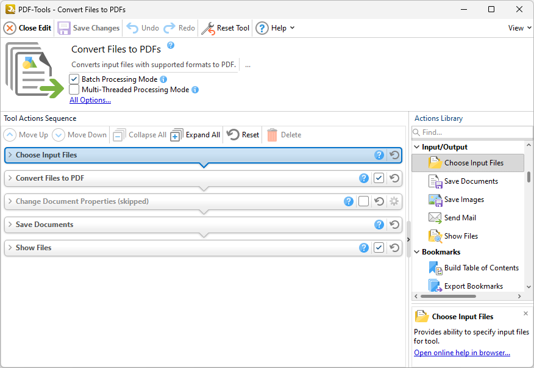Redo the last undone action
534x368 pixels.
pos(179,28)
